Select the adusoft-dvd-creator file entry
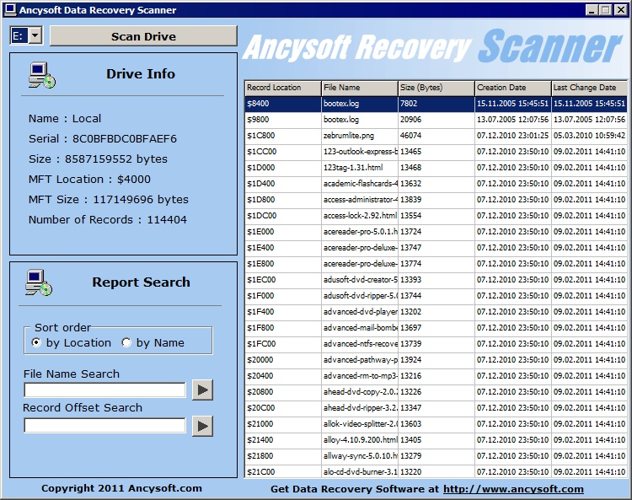Screen dimensions: 632x500 [360, 280]
